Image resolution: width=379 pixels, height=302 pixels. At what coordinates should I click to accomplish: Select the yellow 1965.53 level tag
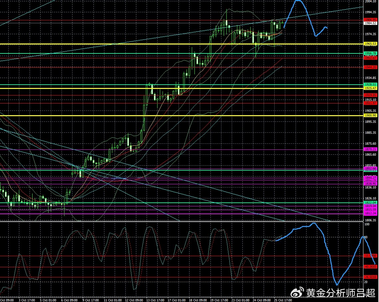coord(370,44)
